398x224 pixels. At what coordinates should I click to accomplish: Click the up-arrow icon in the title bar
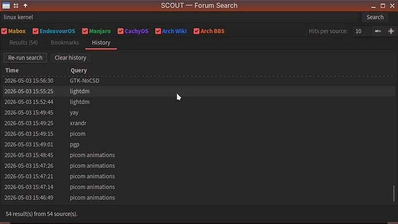point(25,5)
